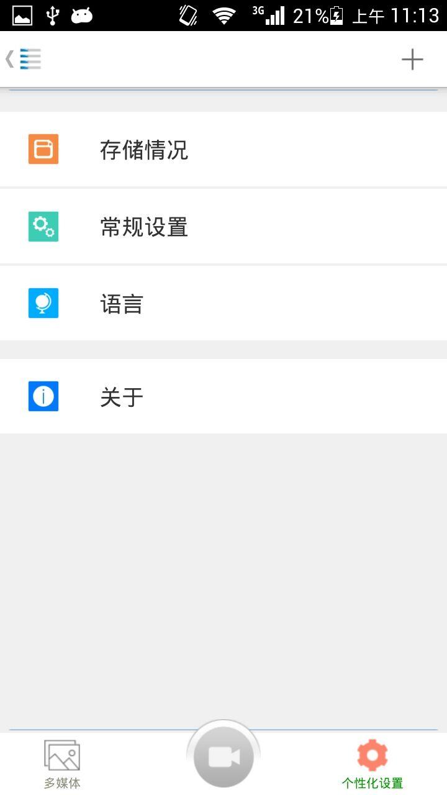
Task: Choose the 语言 entry
Action: click(x=223, y=303)
